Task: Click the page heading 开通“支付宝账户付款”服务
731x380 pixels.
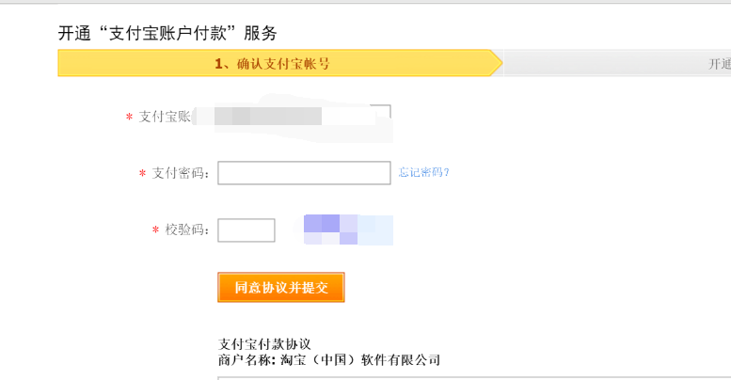Action: point(167,33)
